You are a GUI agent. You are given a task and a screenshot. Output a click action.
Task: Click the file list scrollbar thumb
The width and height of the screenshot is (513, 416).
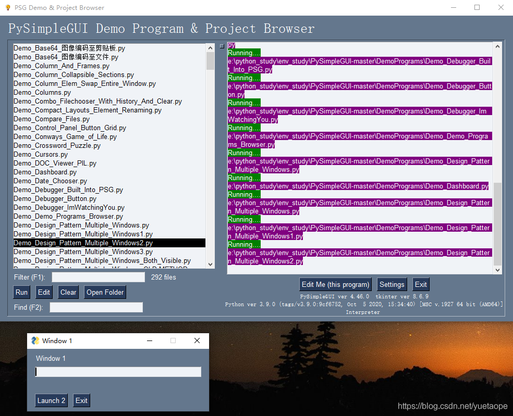(211, 61)
